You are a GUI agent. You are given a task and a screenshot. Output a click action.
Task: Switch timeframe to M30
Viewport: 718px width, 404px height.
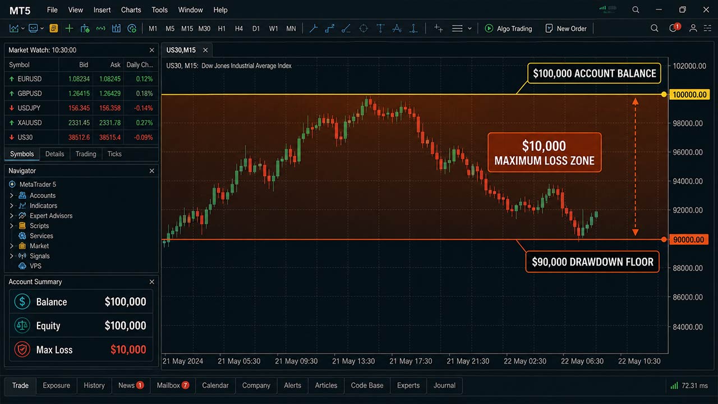click(204, 28)
